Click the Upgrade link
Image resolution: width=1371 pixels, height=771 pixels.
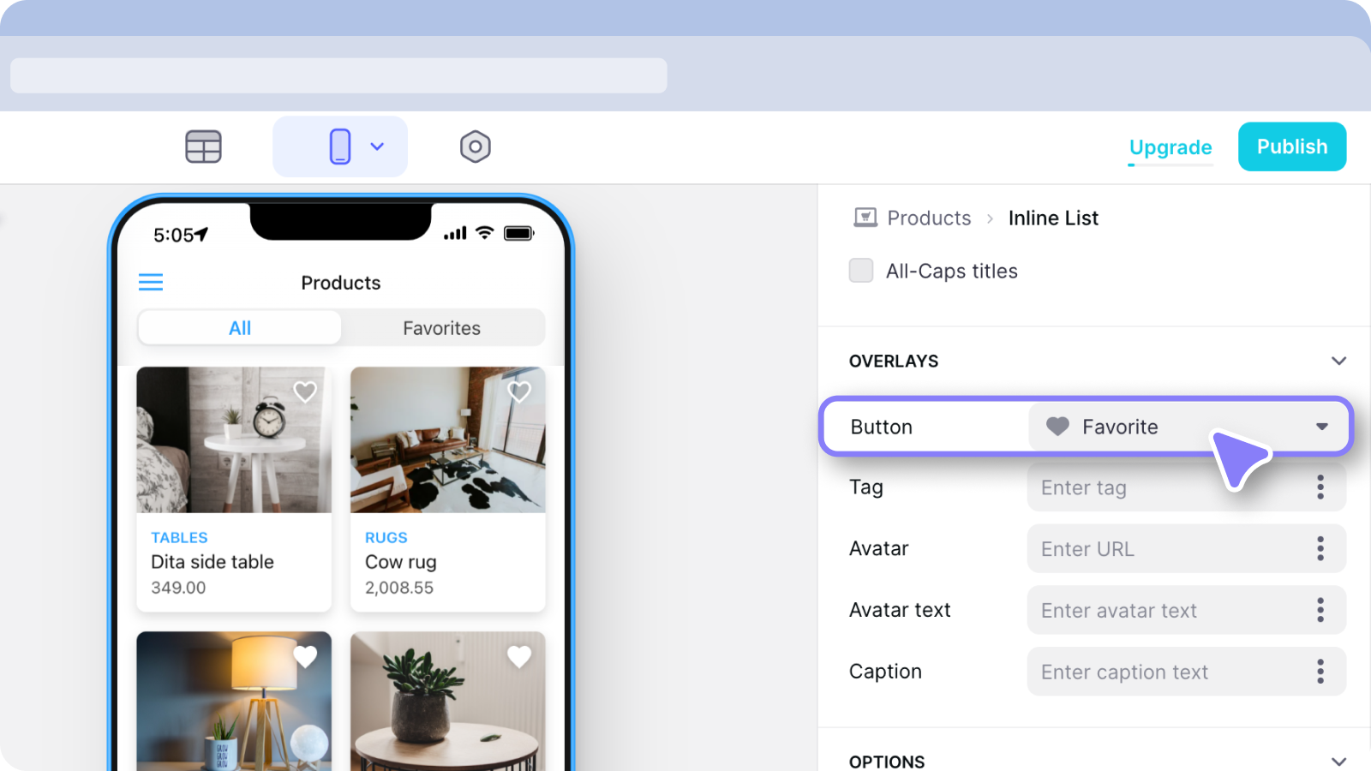pos(1170,147)
